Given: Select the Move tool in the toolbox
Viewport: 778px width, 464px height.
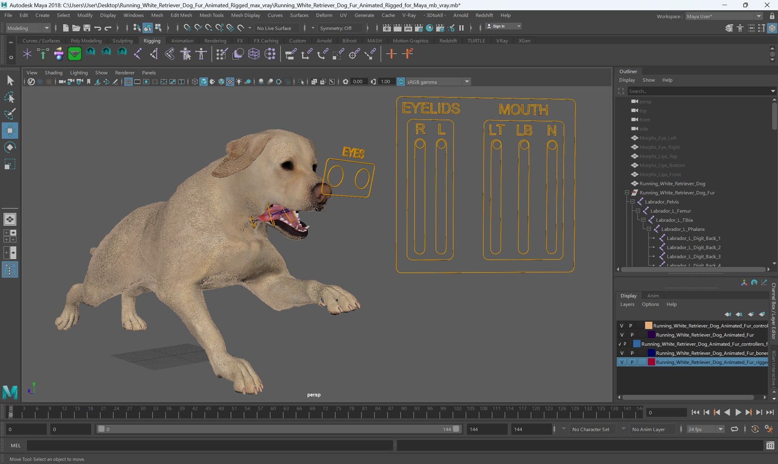Looking at the screenshot, I should point(9,131).
